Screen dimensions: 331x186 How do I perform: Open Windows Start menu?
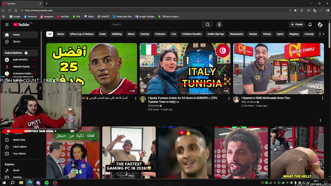pyautogui.click(x=4, y=183)
